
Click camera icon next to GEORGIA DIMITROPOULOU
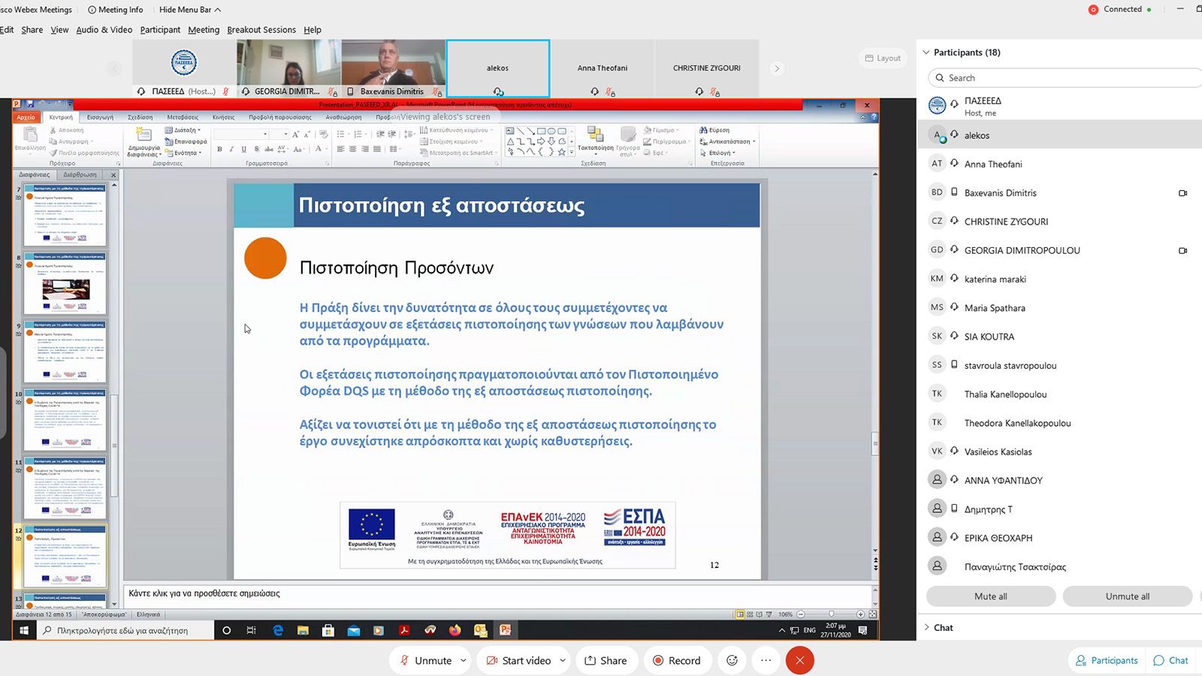point(1182,251)
